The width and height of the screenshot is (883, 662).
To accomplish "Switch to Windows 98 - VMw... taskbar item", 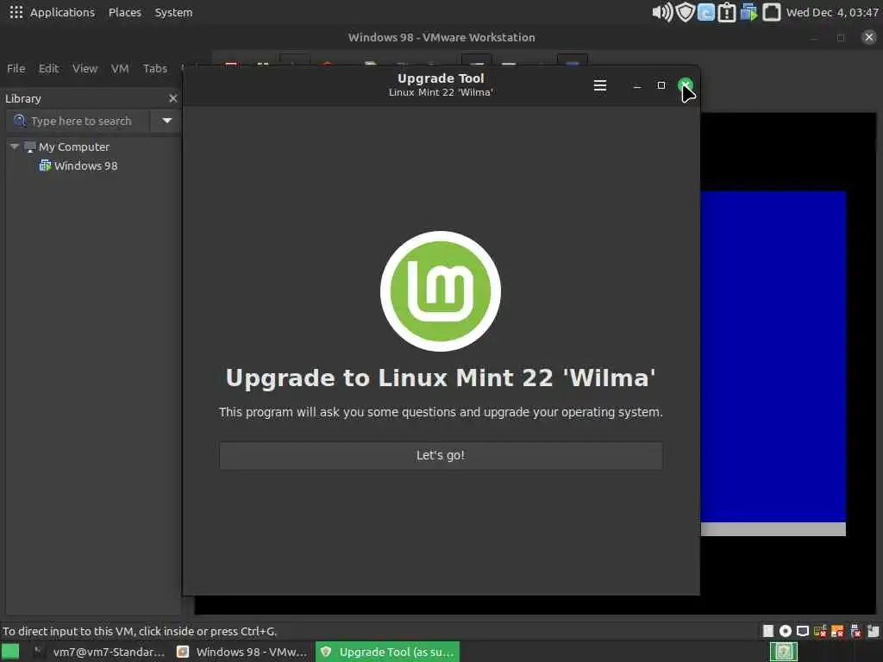I will pyautogui.click(x=242, y=652).
